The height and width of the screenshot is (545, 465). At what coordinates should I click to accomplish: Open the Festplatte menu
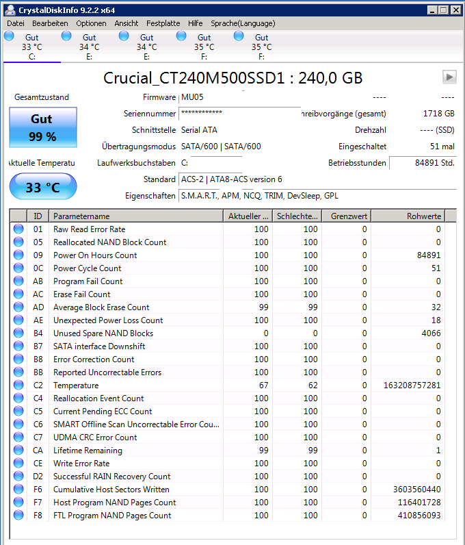[163, 23]
